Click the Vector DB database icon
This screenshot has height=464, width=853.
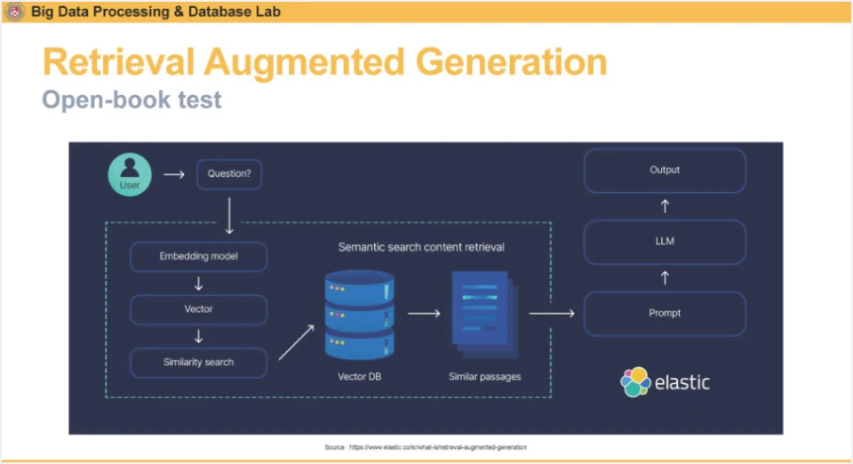click(360, 315)
